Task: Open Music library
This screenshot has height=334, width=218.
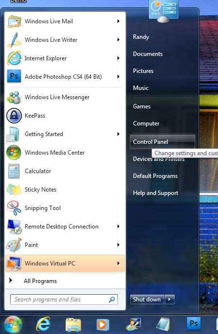Action: pyautogui.click(x=141, y=88)
